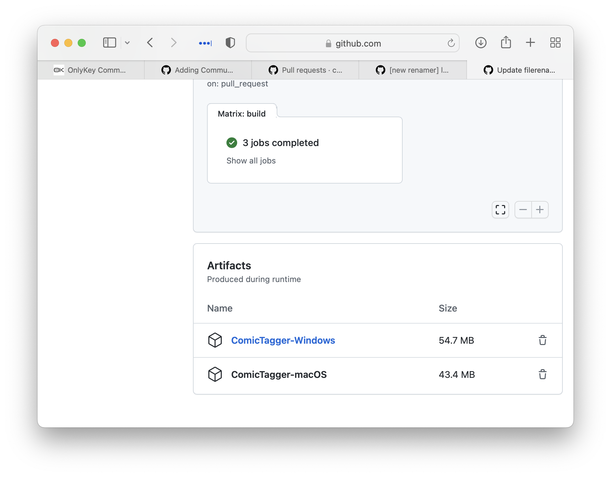Share the page using the share icon
This screenshot has height=477, width=611.
click(506, 43)
